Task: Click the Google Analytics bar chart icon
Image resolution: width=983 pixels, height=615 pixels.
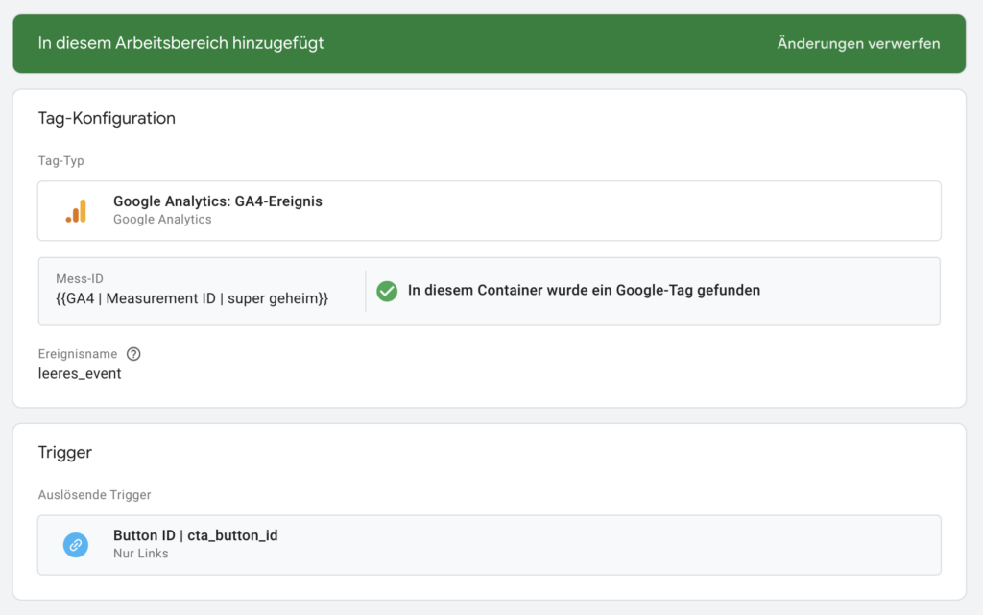Action: [x=76, y=211]
